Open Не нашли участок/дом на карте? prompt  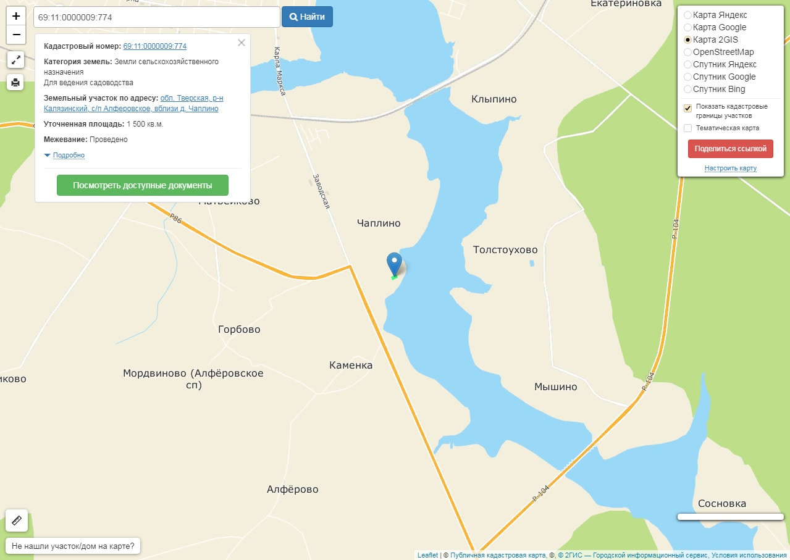pyautogui.click(x=73, y=546)
